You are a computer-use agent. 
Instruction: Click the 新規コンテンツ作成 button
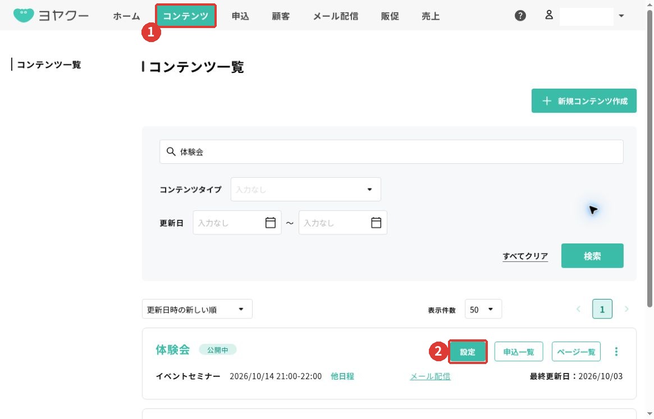pos(584,101)
